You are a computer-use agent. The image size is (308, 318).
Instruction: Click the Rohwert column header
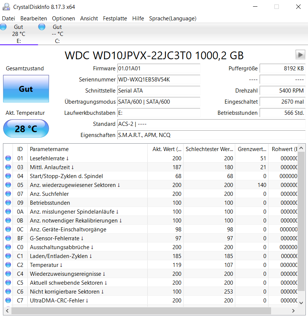[x=283, y=149]
